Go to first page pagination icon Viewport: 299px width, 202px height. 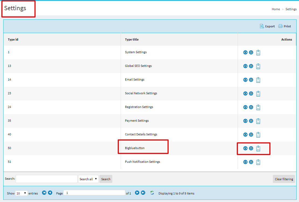click(x=44, y=193)
